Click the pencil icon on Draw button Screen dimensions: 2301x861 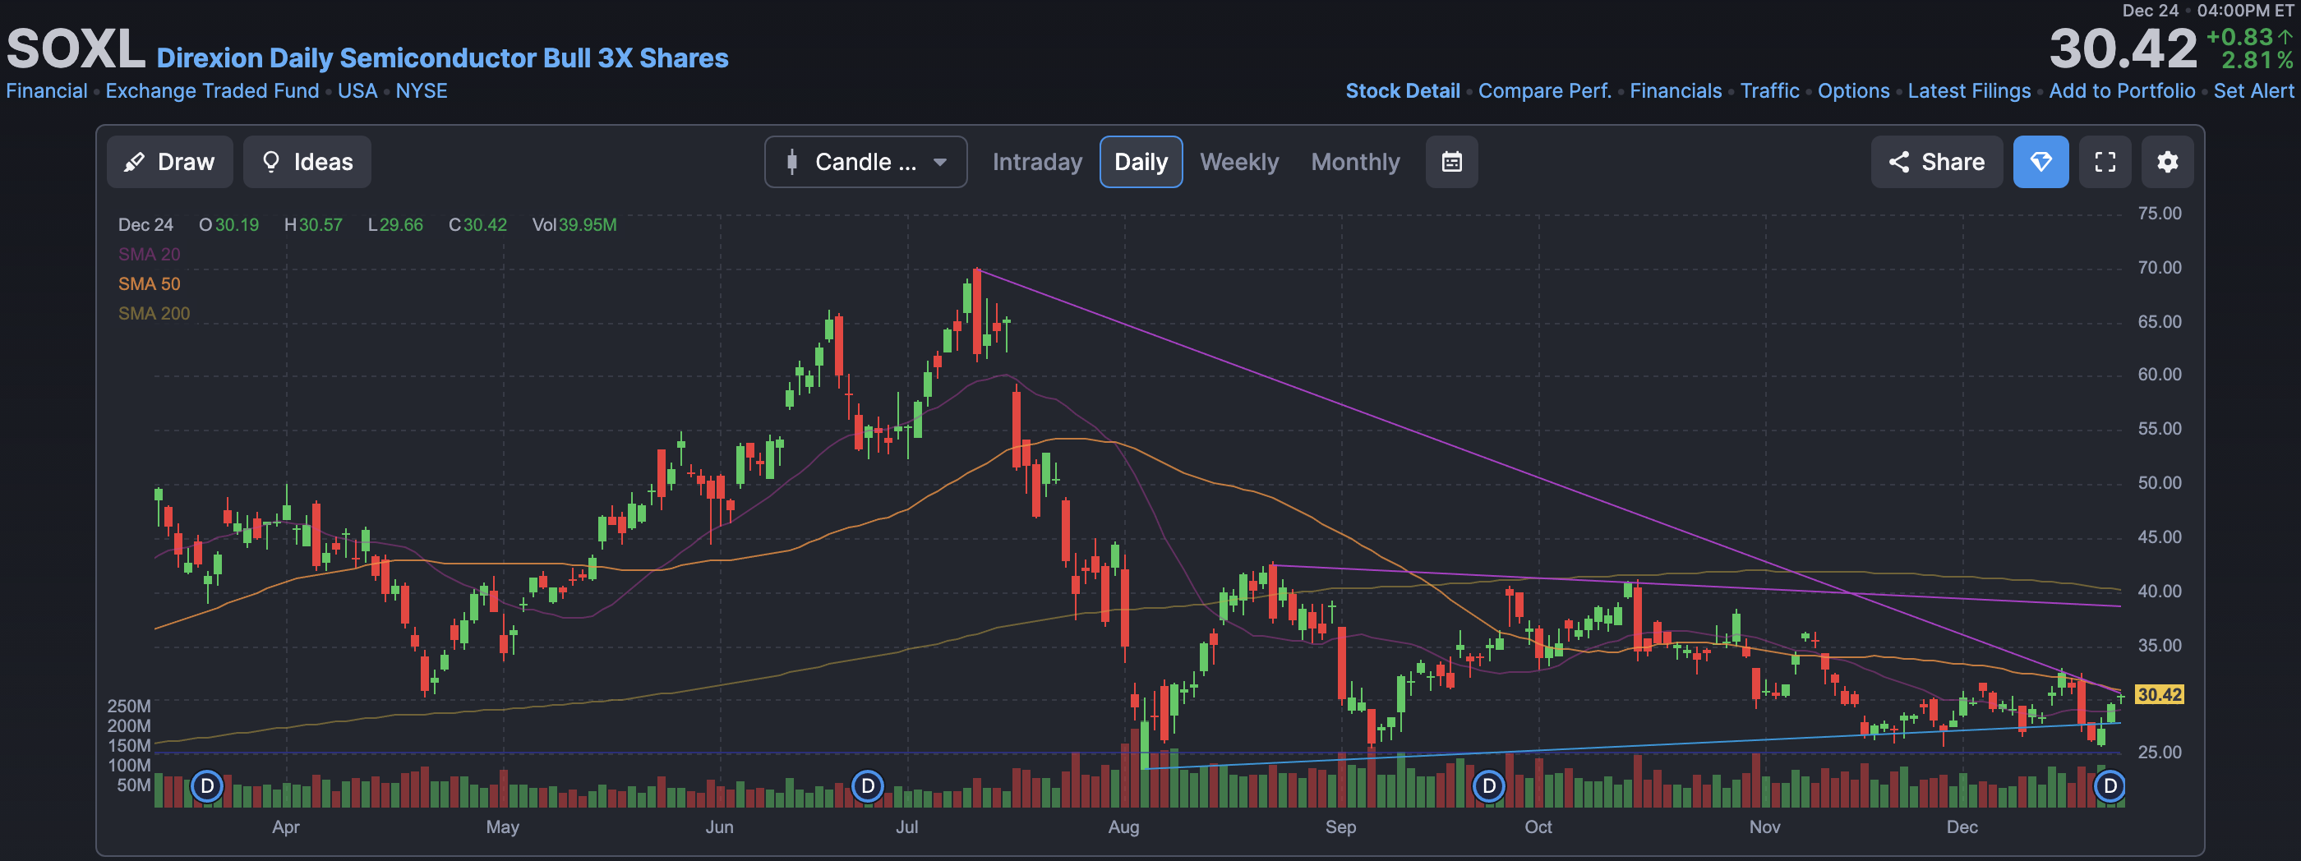[134, 162]
